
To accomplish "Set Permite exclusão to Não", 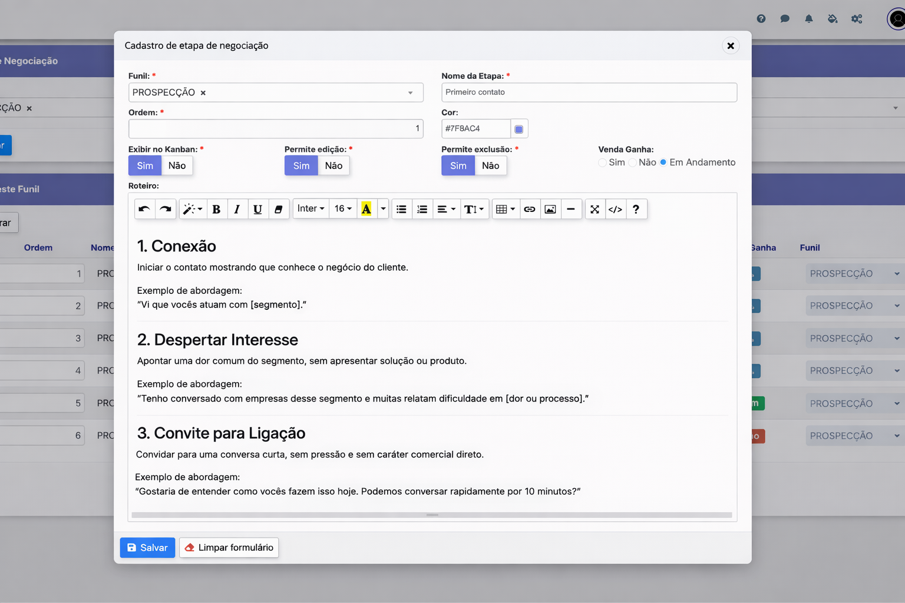I will [x=490, y=165].
